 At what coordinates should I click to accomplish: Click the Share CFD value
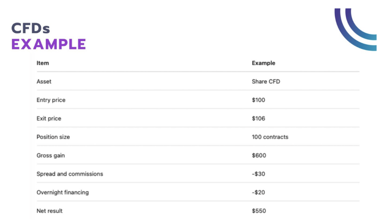click(266, 82)
